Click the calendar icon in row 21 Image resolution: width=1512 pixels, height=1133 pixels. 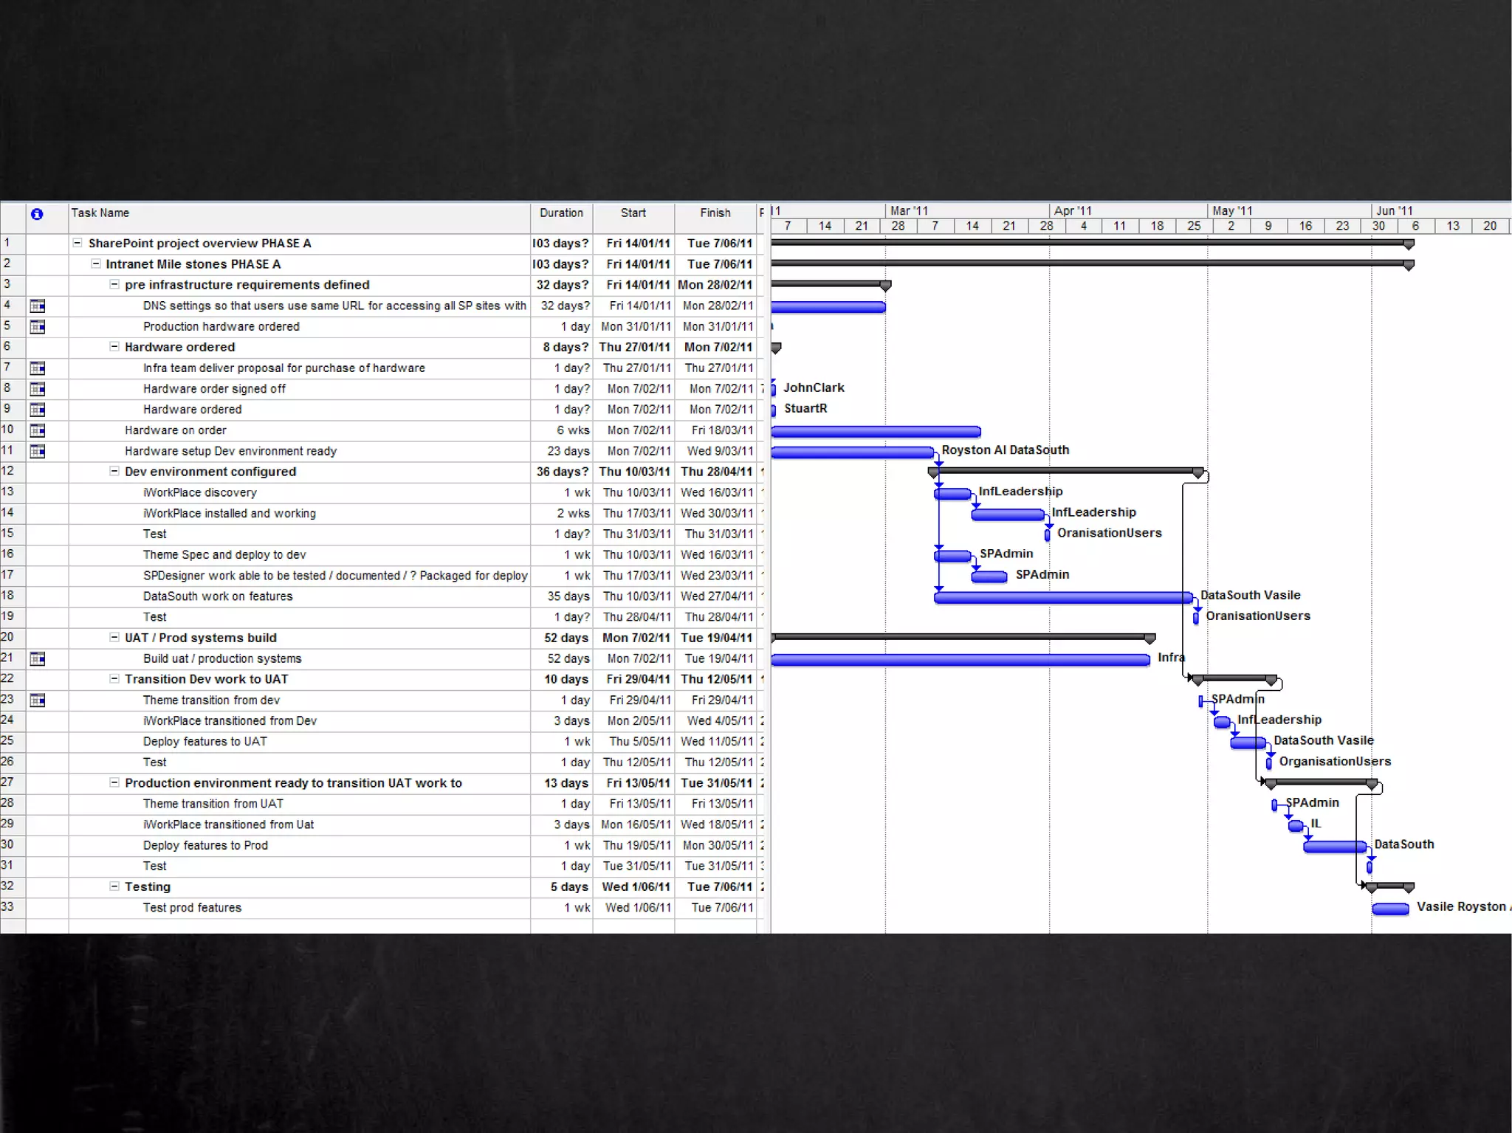click(38, 658)
